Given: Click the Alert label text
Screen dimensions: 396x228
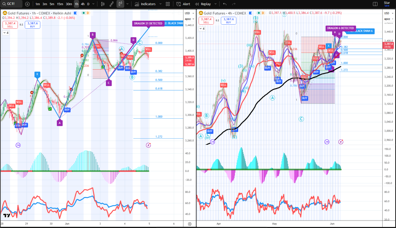Looking at the screenshot, I should click(187, 4).
